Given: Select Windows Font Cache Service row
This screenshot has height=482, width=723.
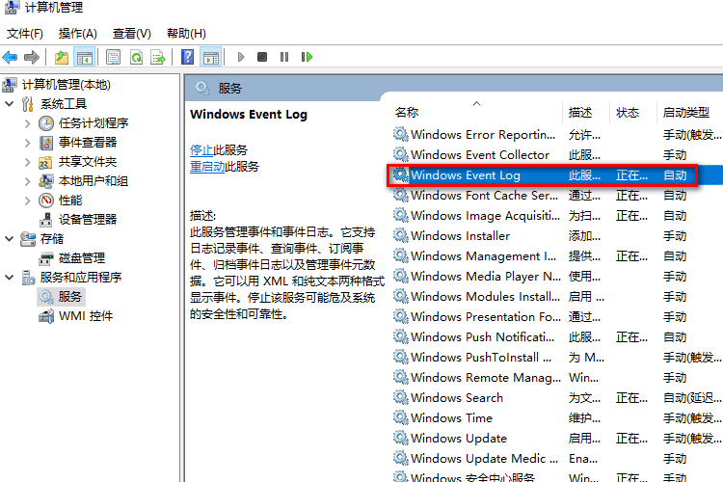Looking at the screenshot, I should 556,196.
